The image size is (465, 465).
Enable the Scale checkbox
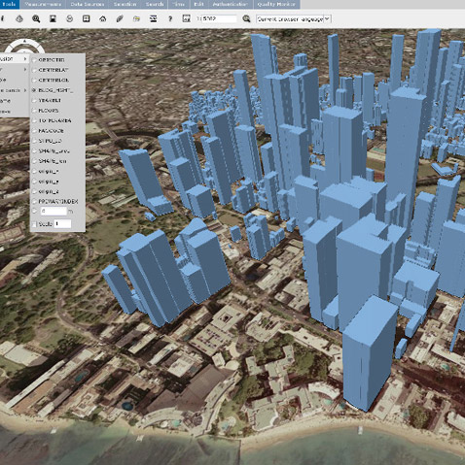[34, 224]
